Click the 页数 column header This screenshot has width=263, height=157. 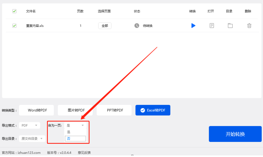80,11
